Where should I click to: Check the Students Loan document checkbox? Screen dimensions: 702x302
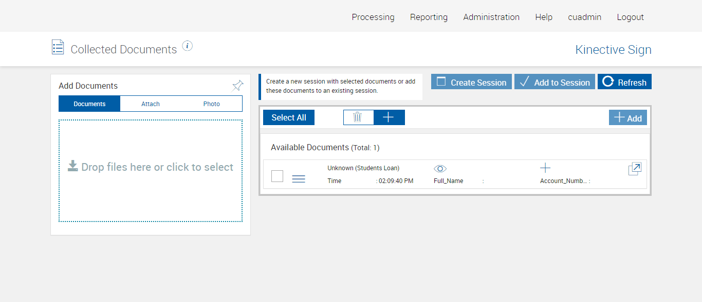click(277, 176)
